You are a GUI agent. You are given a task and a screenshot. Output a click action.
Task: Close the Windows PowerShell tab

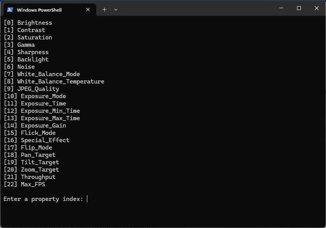click(x=88, y=10)
